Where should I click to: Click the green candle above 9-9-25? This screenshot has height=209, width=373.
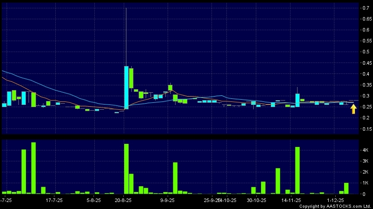(x=170, y=87)
